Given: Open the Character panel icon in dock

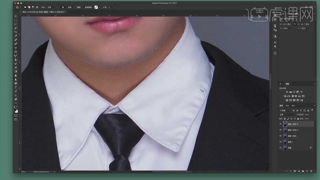Looking at the screenshot, I should pyautogui.click(x=275, y=42).
